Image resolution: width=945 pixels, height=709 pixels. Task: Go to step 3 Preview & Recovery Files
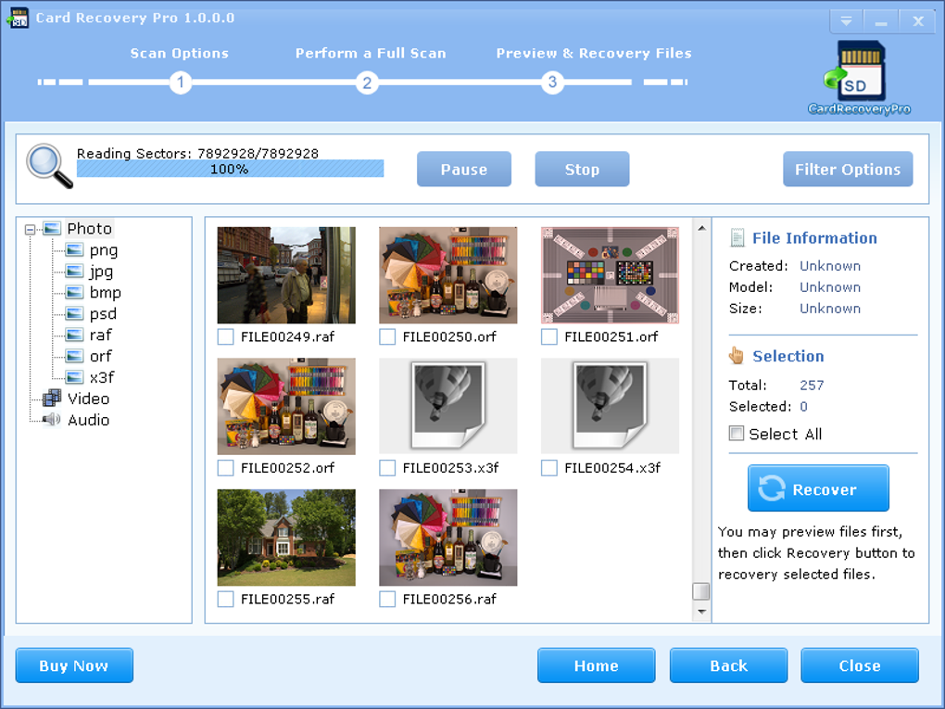[552, 82]
